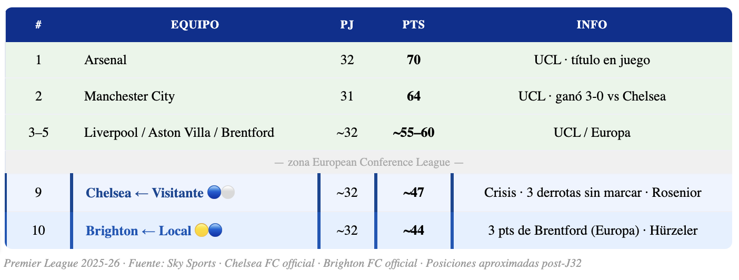
Task: Click the zona European Conference League divider
Action: coord(368,162)
